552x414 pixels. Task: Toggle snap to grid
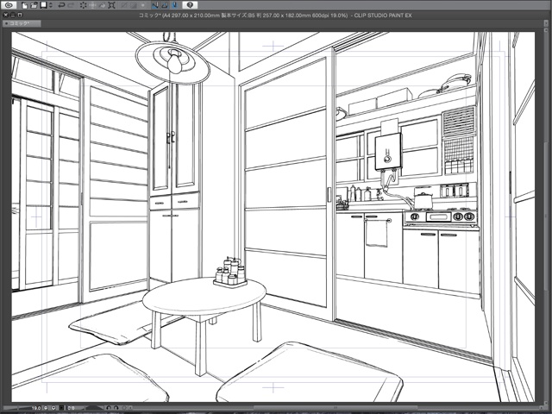click(175, 5)
